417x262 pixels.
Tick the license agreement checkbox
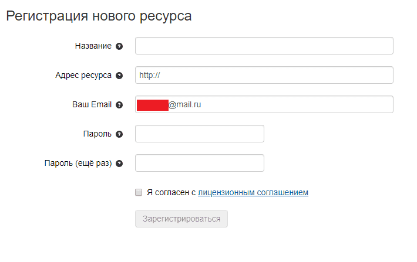pyautogui.click(x=139, y=192)
